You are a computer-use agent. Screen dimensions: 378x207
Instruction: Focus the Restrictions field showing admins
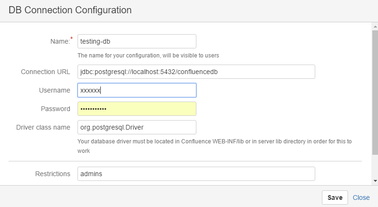pyautogui.click(x=196, y=174)
